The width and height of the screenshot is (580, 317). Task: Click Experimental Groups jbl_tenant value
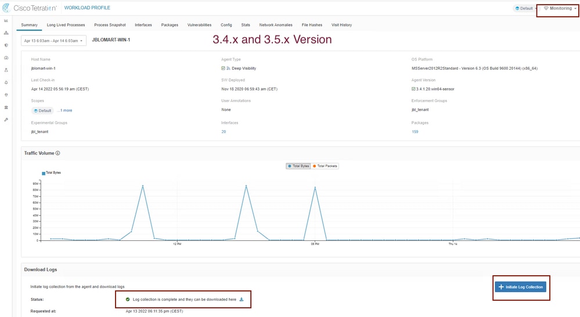39,131
